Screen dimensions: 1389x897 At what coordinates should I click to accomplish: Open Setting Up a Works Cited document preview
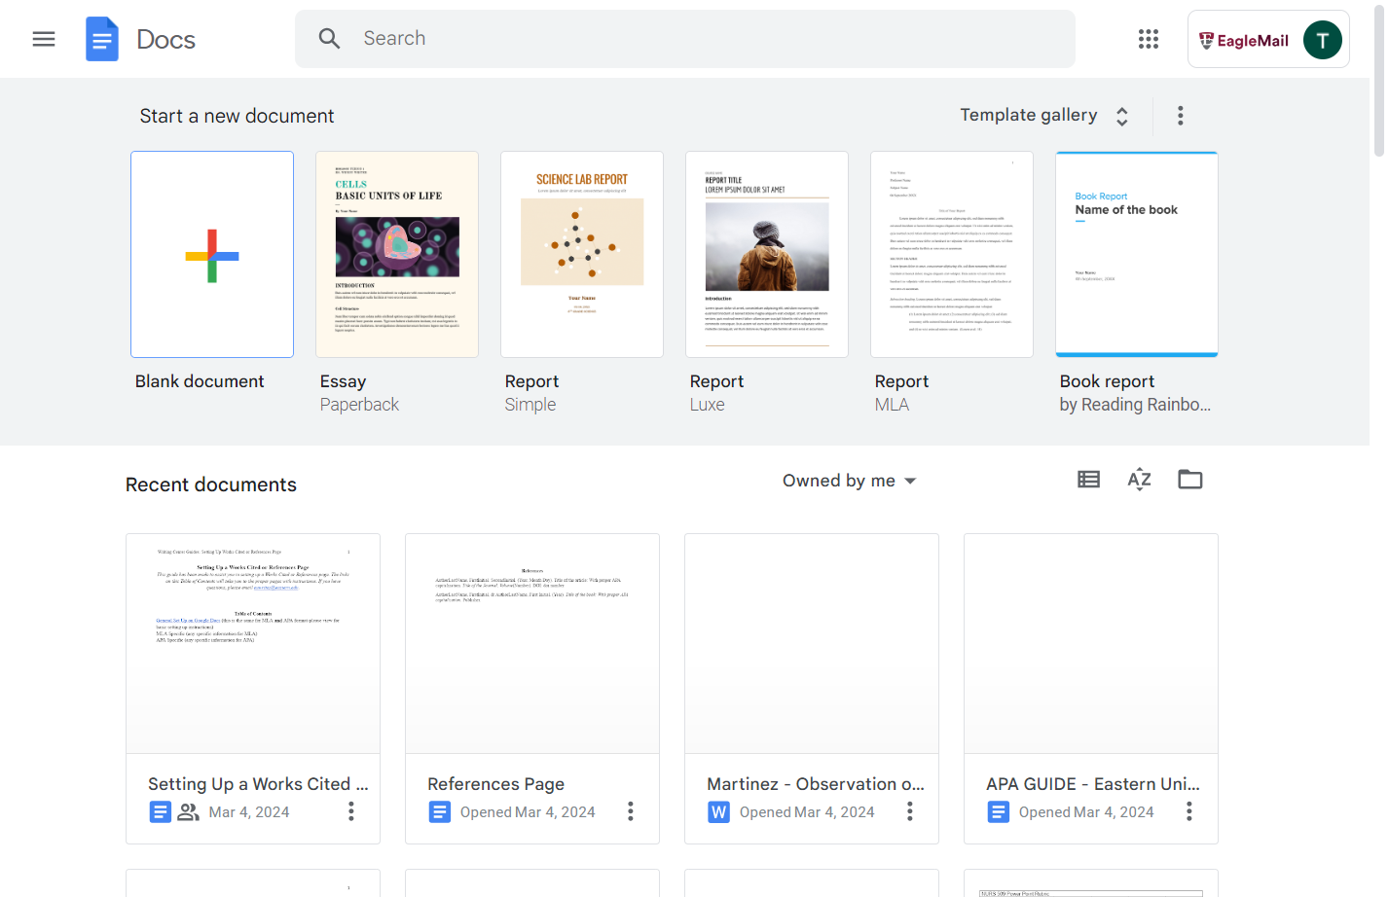tap(253, 644)
